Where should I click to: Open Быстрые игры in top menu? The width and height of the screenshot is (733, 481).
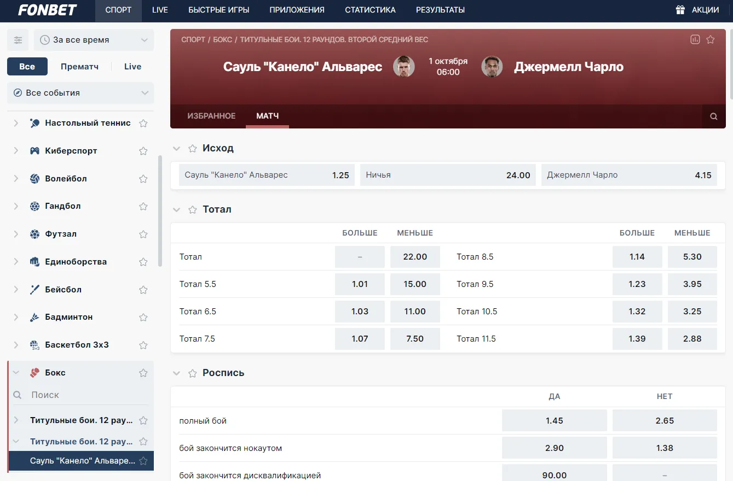coord(219,10)
